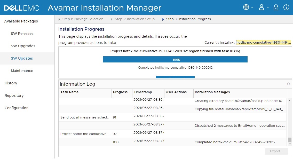This screenshot has width=293, height=159.
Task: Open SW Releases in the sidebar
Action: tap(22, 34)
